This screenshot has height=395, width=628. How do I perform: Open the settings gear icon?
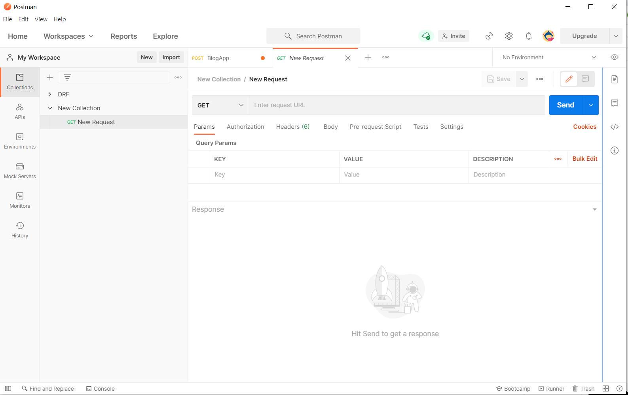(509, 36)
